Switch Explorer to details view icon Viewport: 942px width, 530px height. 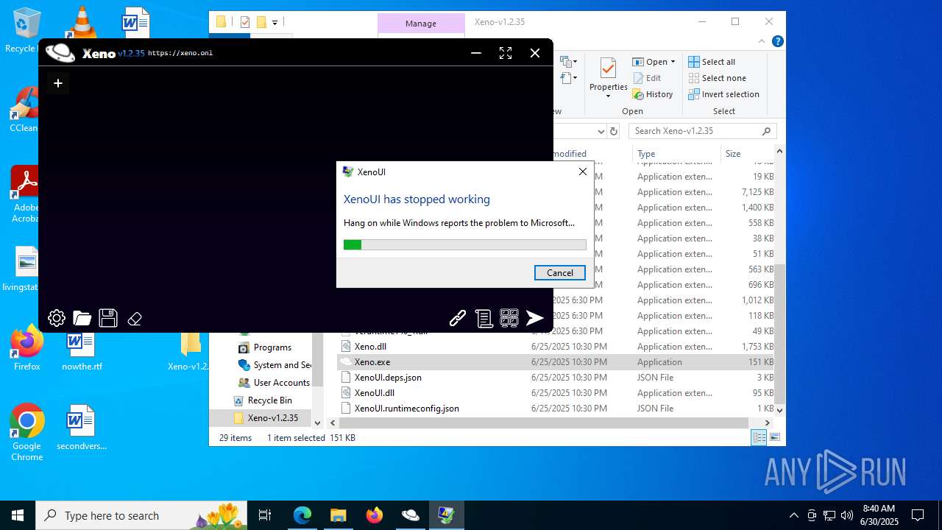tap(759, 438)
